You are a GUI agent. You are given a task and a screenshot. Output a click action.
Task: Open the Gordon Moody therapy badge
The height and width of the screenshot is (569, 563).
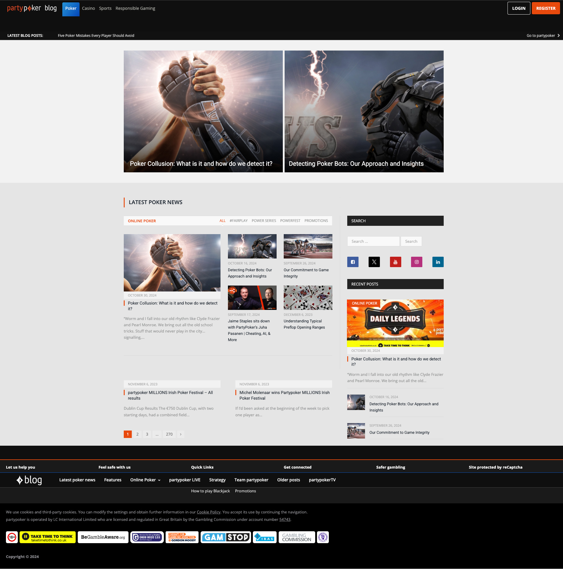[182, 537]
